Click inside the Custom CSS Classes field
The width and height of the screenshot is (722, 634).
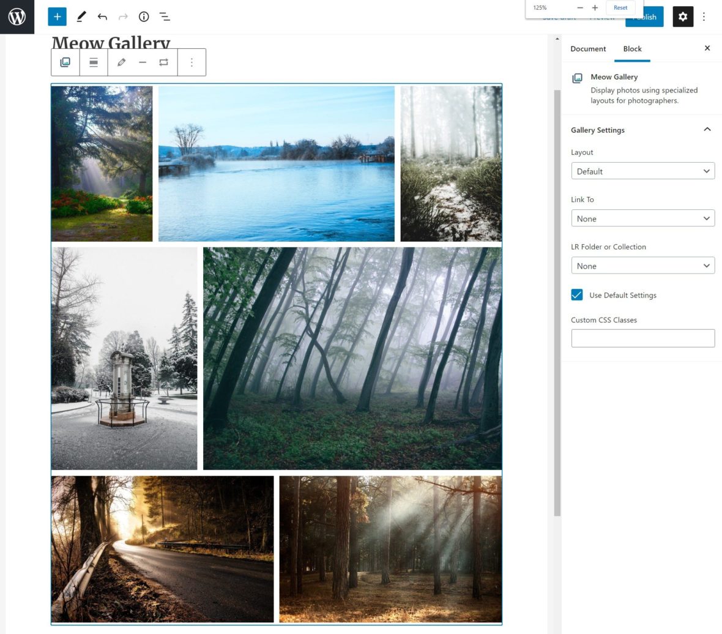click(643, 337)
